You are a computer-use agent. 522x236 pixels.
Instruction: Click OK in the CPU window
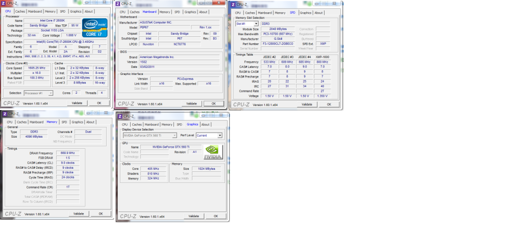click(x=99, y=103)
